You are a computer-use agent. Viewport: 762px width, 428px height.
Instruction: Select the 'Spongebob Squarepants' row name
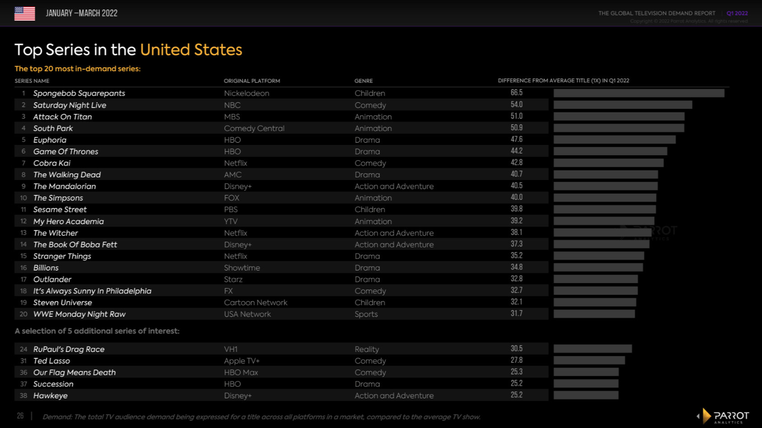(x=79, y=93)
